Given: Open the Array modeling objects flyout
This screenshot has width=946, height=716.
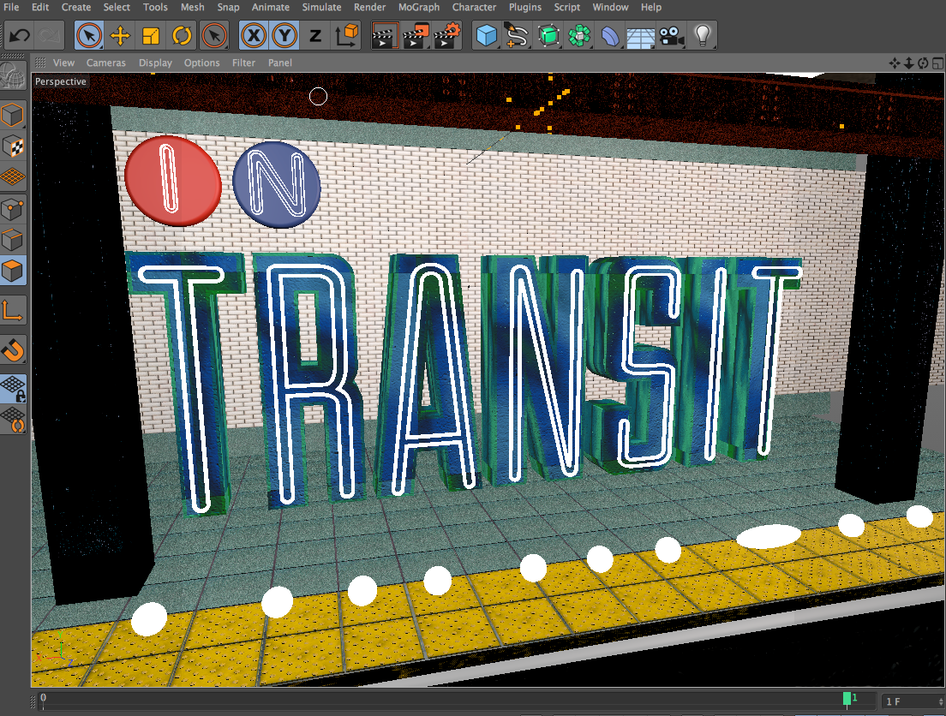Looking at the screenshot, I should click(579, 36).
